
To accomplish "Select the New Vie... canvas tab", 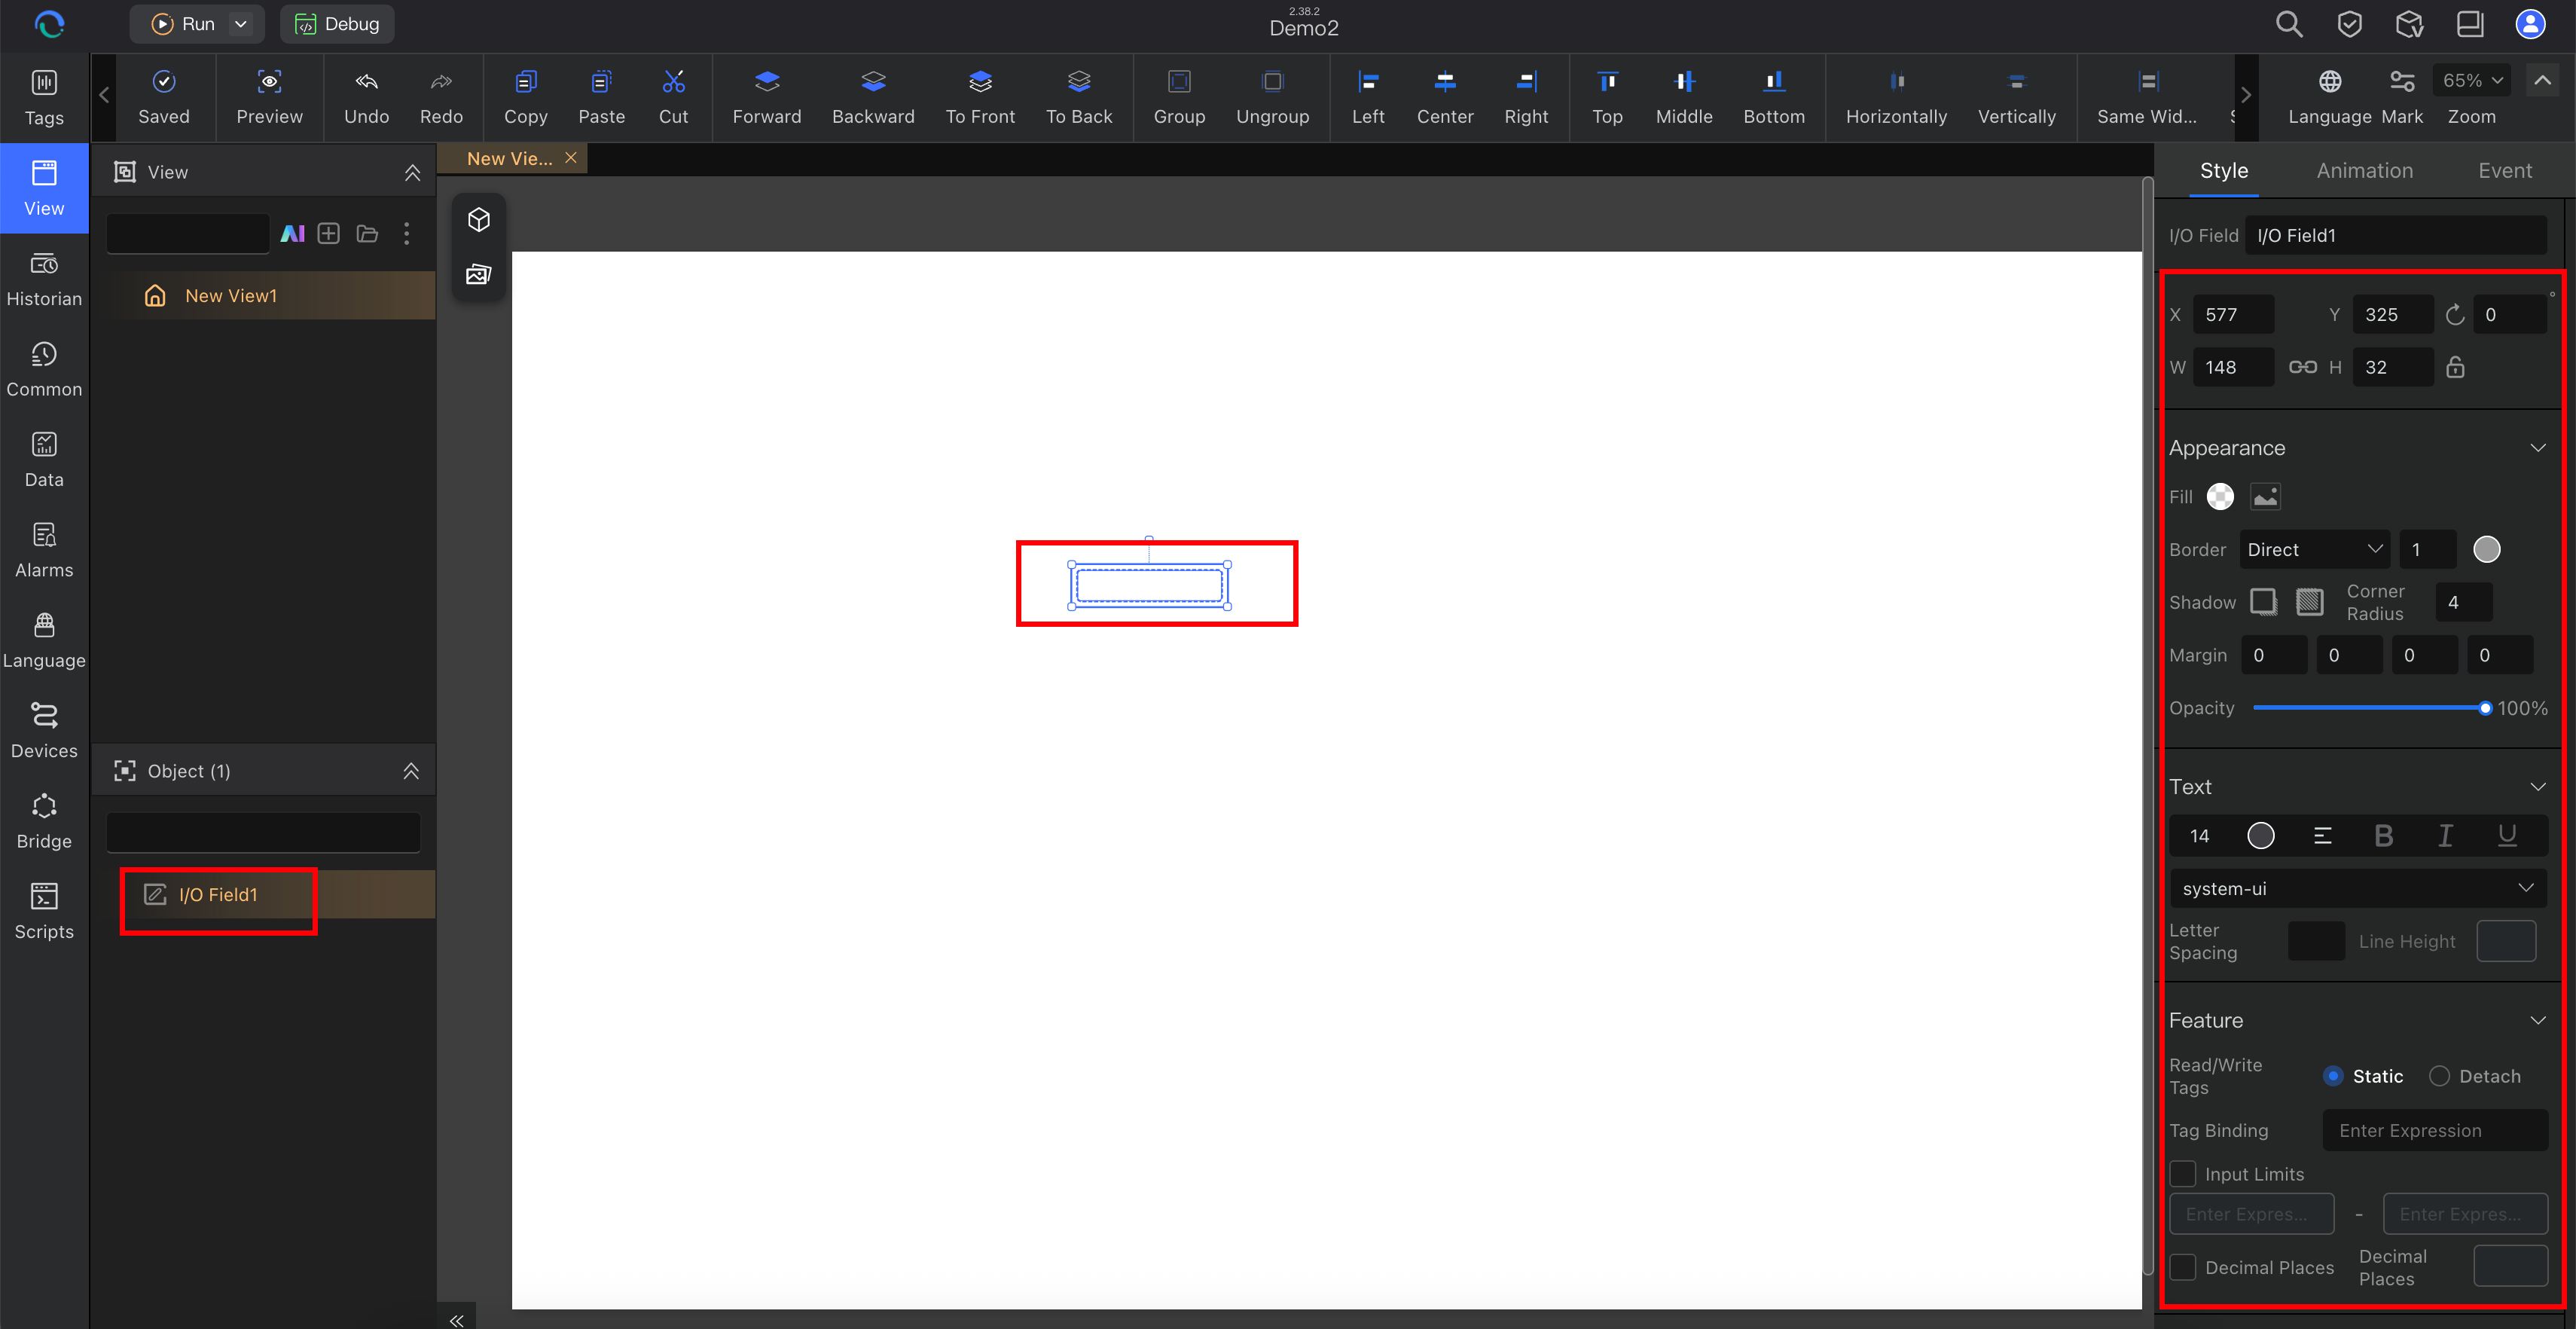I will coord(509,158).
